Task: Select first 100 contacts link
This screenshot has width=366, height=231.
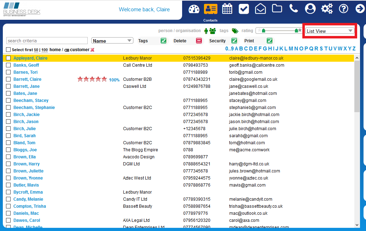Action: [45, 50]
